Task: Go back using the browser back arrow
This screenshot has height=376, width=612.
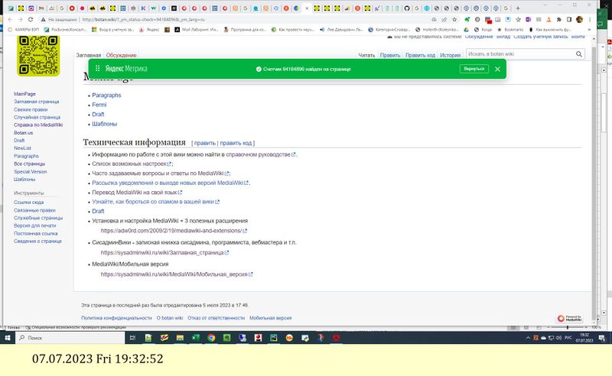Action: [x=10, y=20]
